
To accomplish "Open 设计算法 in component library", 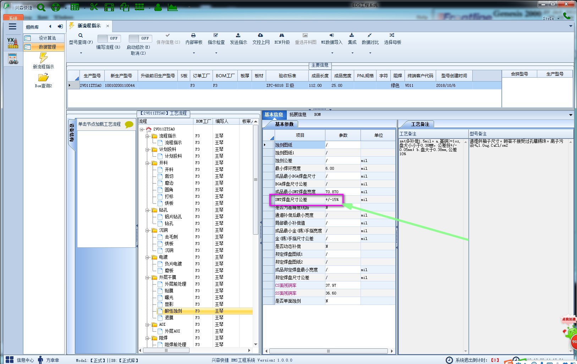I will 44,38.
